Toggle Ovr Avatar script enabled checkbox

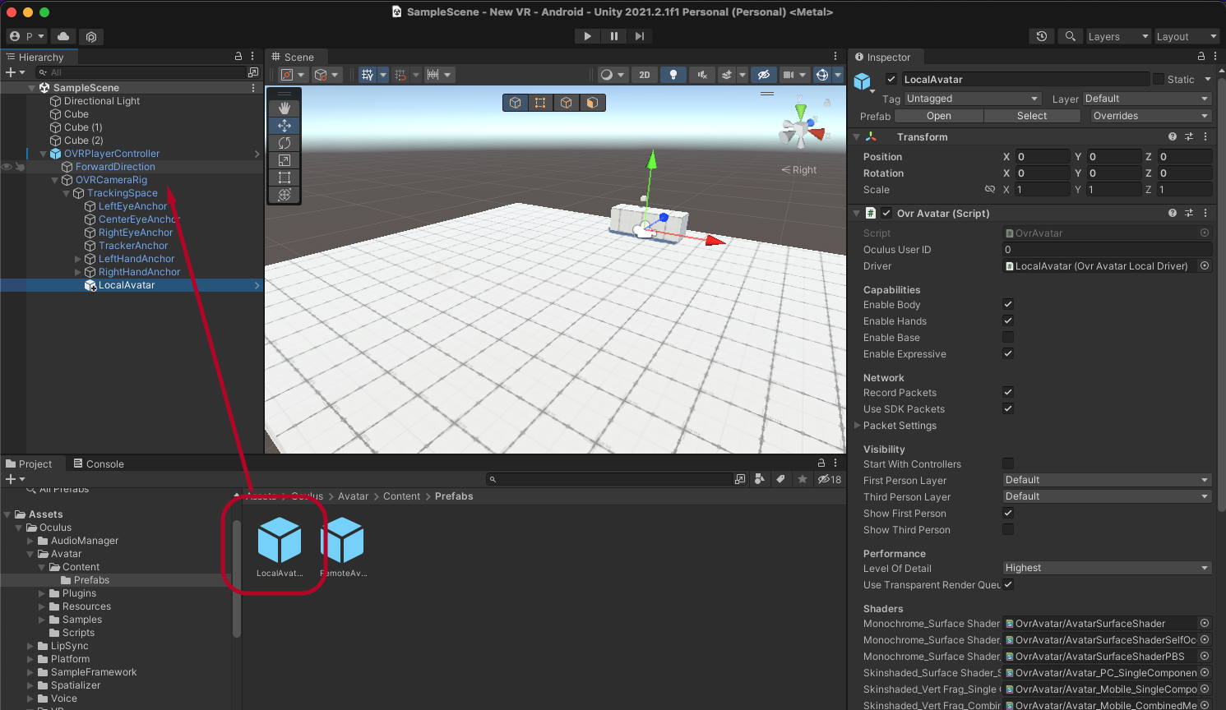(x=886, y=213)
